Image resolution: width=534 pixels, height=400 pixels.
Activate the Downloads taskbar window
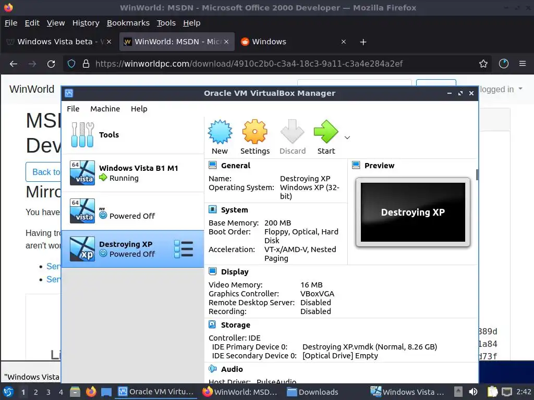(x=313, y=392)
